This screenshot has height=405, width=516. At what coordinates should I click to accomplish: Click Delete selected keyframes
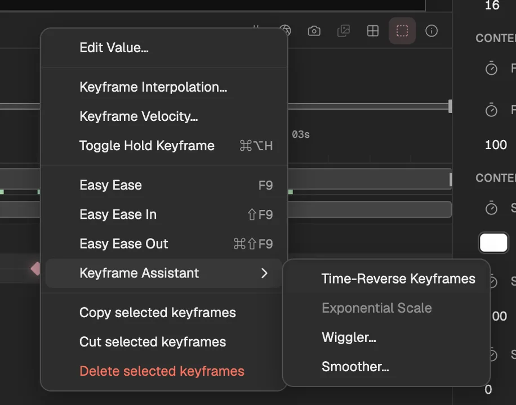click(164, 371)
